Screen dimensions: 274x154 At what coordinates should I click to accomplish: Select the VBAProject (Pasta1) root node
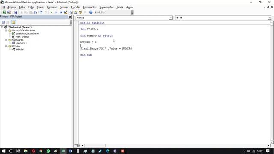20,27
